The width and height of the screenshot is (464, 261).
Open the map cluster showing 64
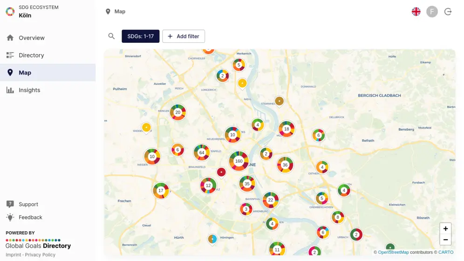[x=202, y=153]
